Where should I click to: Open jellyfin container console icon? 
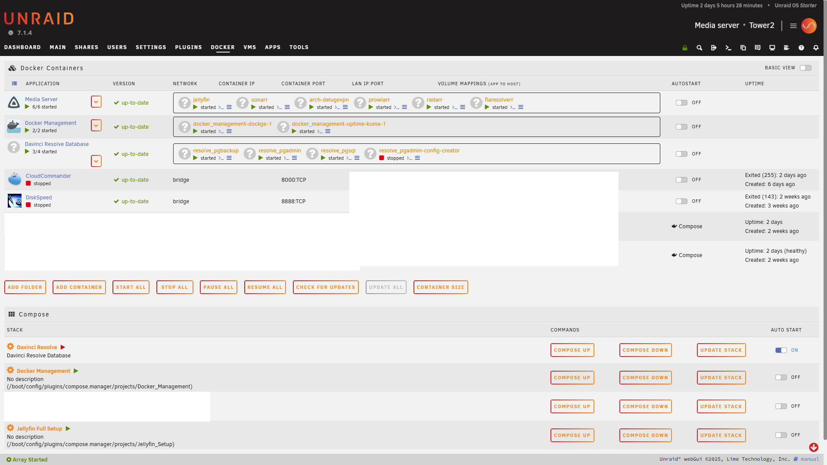click(x=221, y=107)
